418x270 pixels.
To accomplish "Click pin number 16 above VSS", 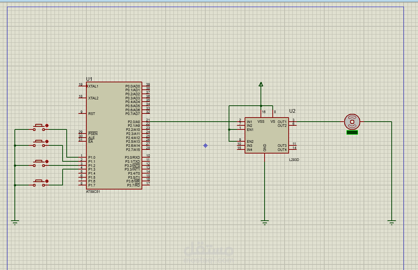I will point(263,112).
